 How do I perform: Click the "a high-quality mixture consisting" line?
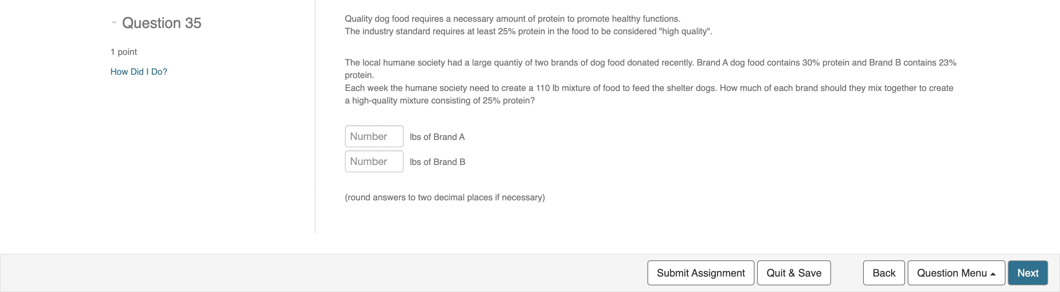(439, 101)
